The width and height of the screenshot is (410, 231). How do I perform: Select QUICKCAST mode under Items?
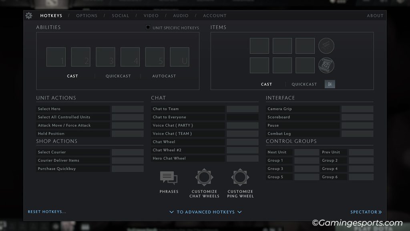point(304,84)
